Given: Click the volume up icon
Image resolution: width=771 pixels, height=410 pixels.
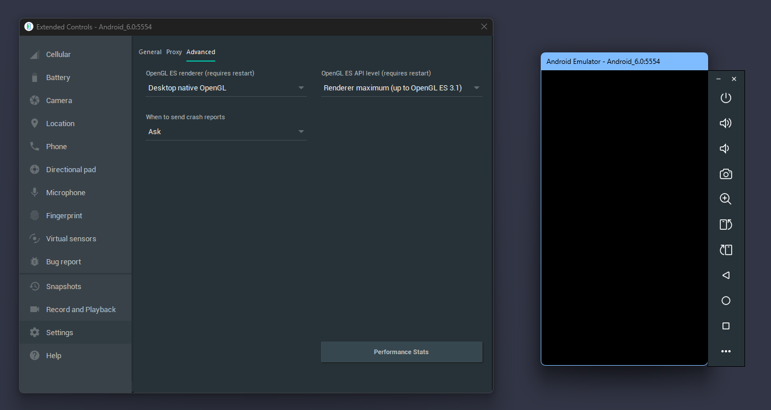Looking at the screenshot, I should [725, 123].
